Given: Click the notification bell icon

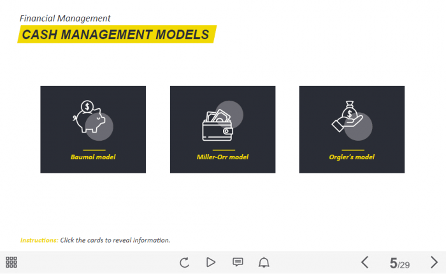Looking at the screenshot, I should [x=264, y=262].
